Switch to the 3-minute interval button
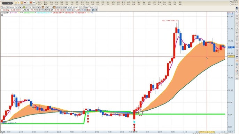The image size is (239, 134). 52,7
